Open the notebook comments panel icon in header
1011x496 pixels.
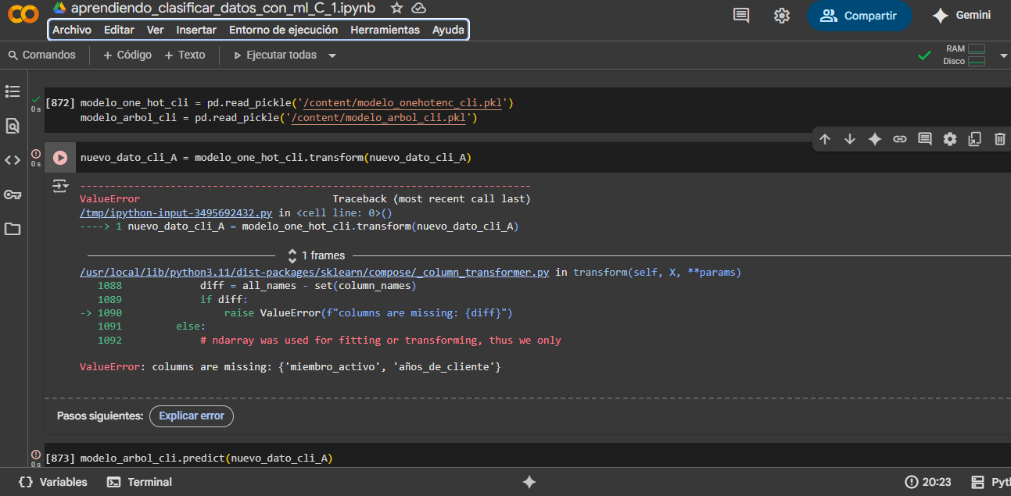tap(741, 16)
